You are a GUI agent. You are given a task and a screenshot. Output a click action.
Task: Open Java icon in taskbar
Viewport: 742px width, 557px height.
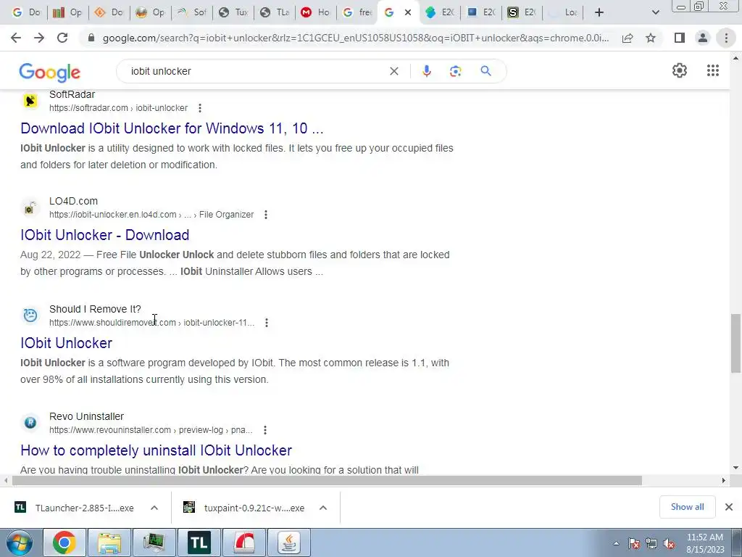point(288,542)
